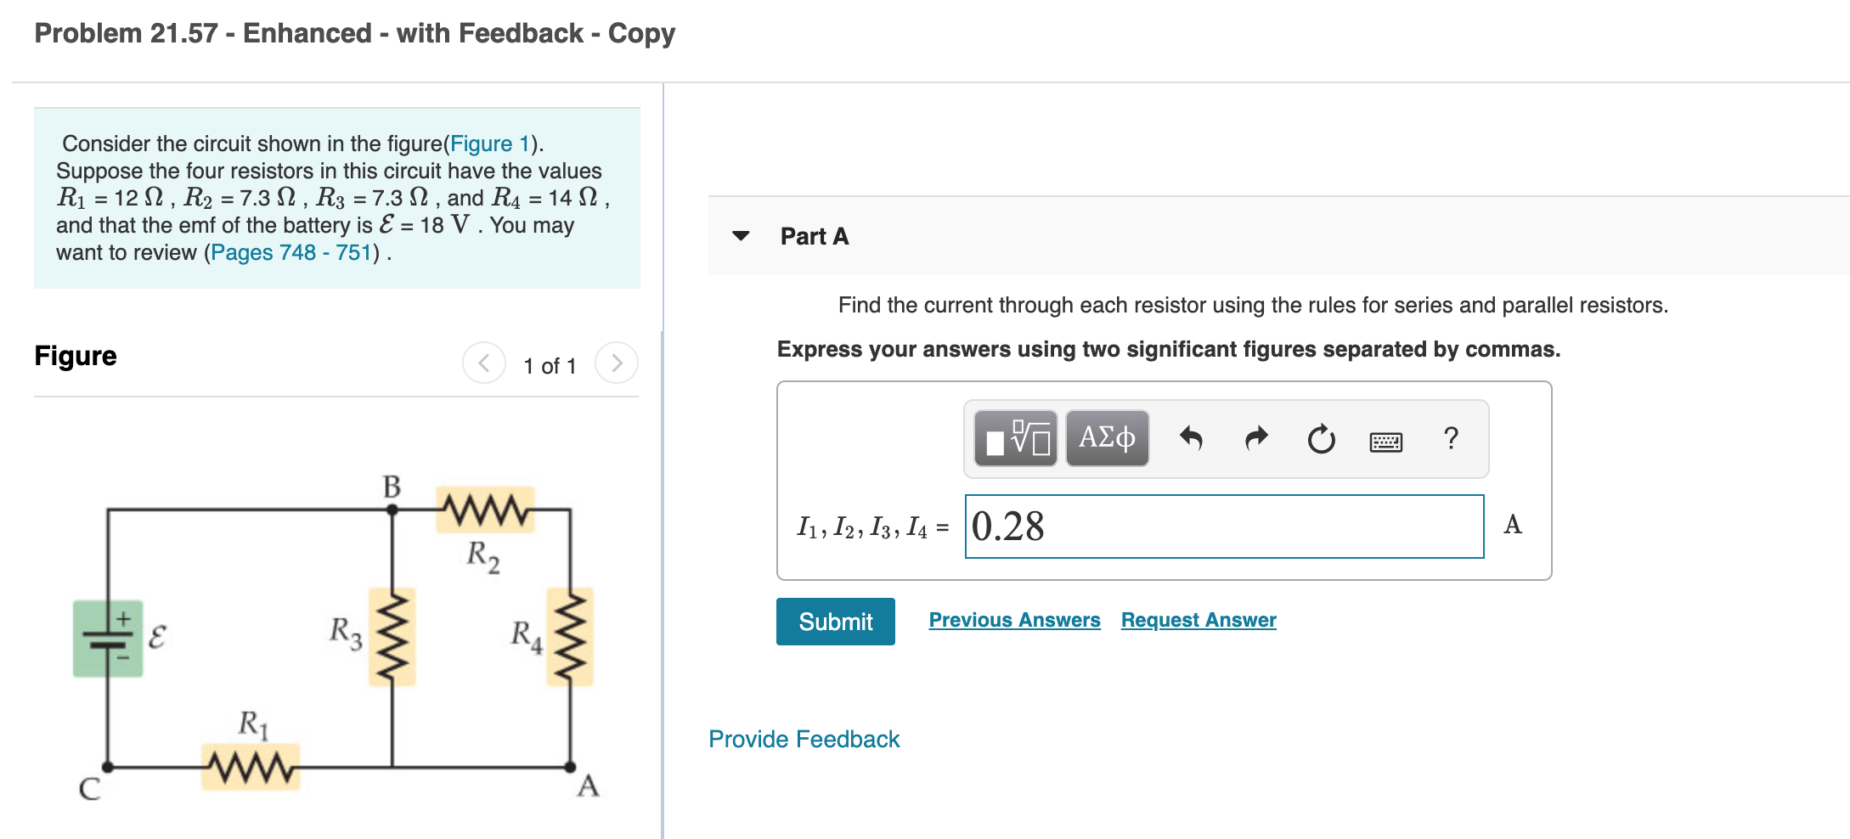Open the Pages 748 - 751 review link
Viewport: 1850px width, 839px height.
pos(289,252)
